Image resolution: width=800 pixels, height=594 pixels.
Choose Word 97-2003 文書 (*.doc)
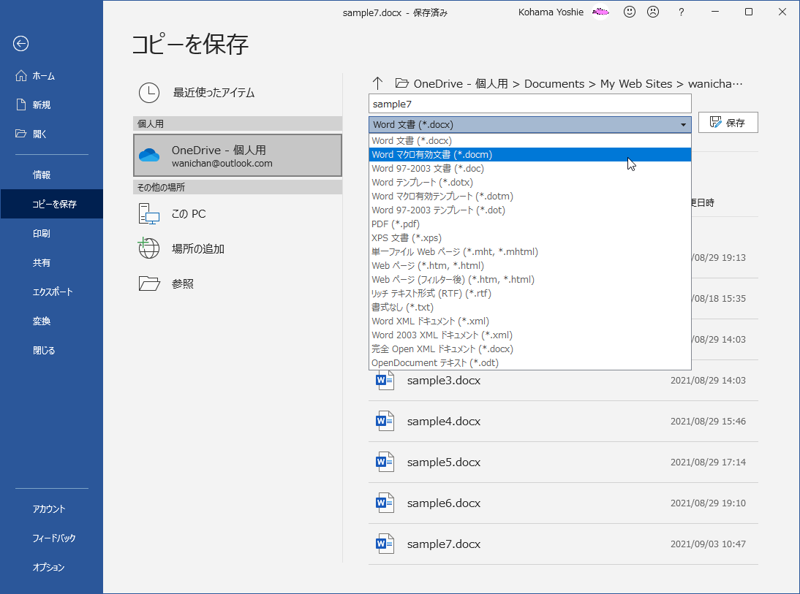(x=529, y=168)
